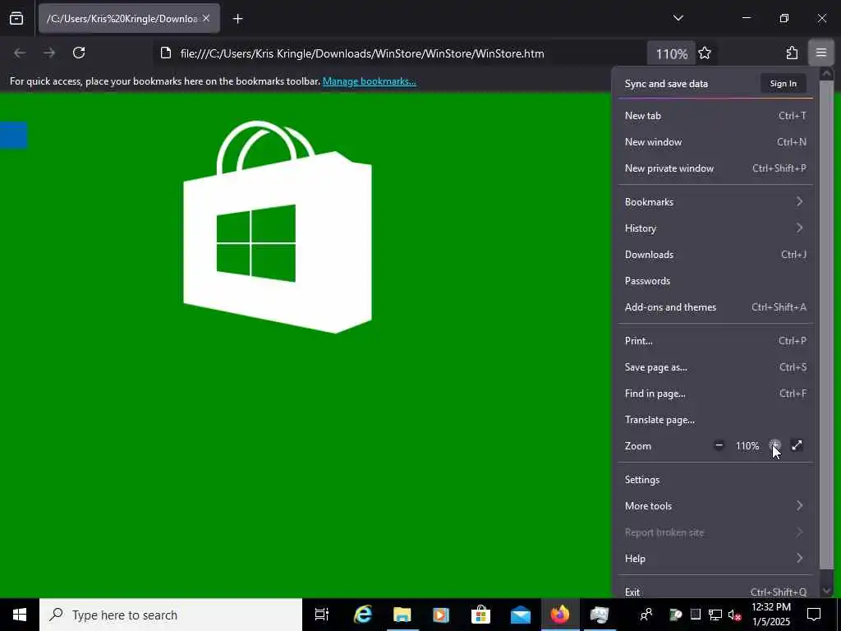Open the Windows Start menu
The height and width of the screenshot is (631, 841).
20,615
